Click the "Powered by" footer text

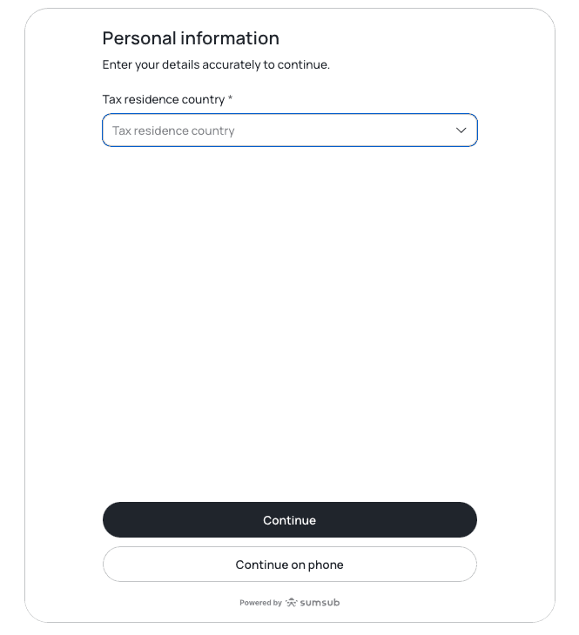260,603
